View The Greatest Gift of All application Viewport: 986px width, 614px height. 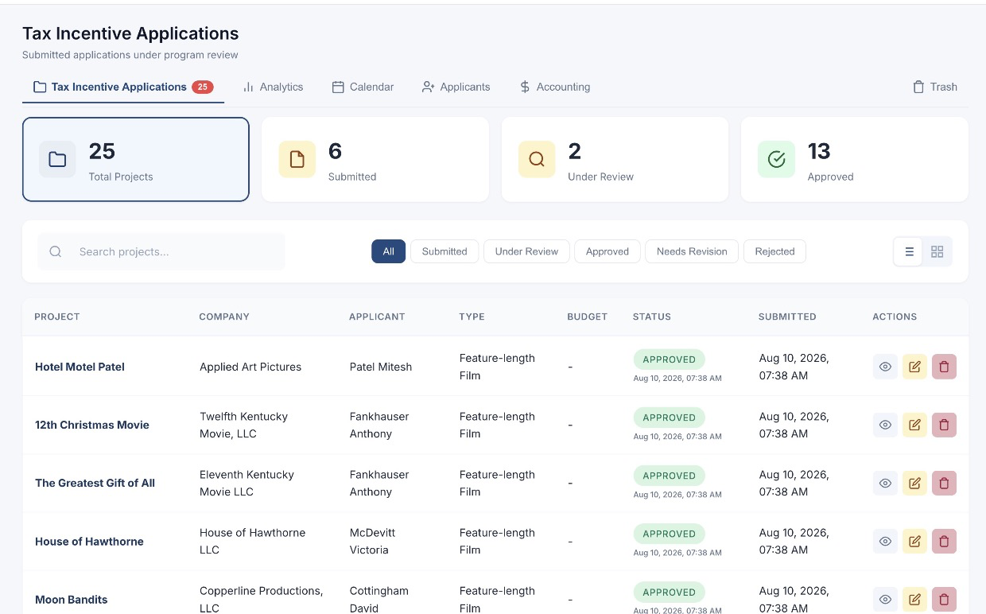coord(885,483)
